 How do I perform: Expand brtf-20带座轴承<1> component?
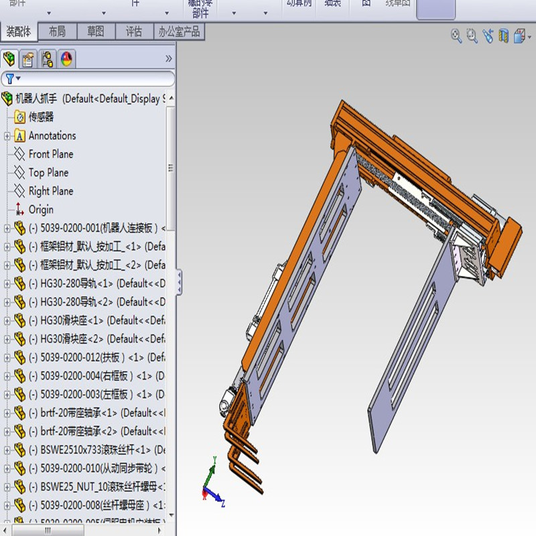[x=7, y=413]
